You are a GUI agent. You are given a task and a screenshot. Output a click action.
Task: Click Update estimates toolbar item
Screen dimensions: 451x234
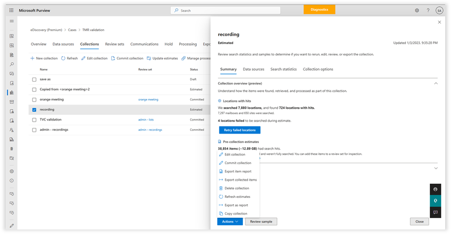coord(162,58)
